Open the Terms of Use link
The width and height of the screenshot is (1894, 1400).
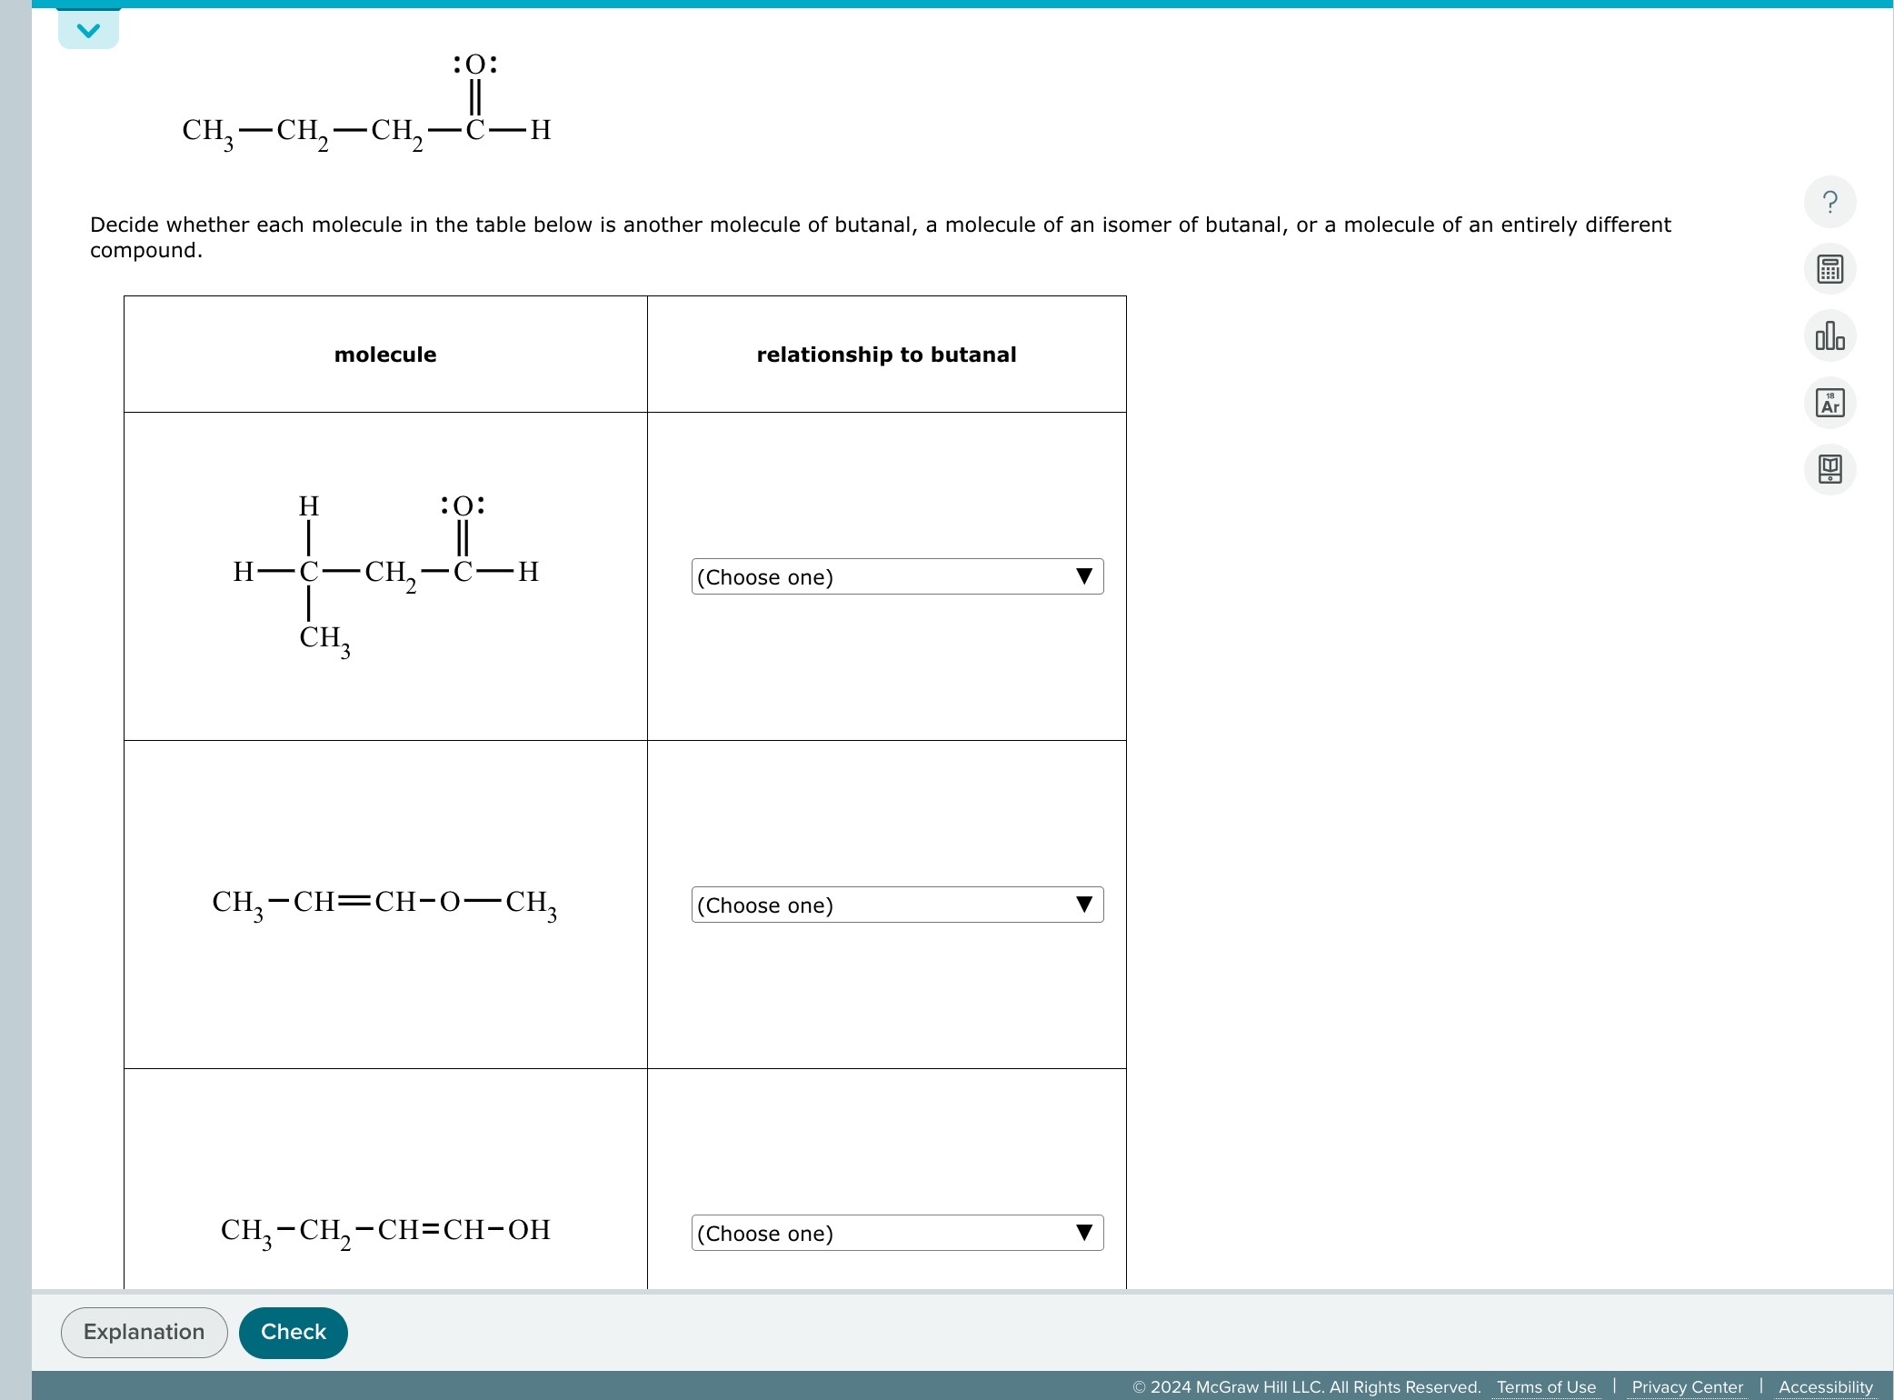pos(1546,1386)
